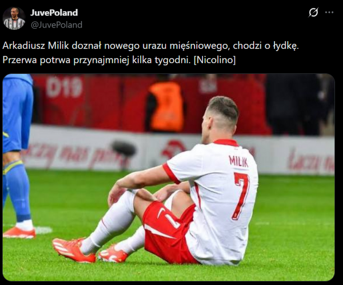
Task: Click the name Arkadiusz Milik in the post
Action: click(36, 46)
